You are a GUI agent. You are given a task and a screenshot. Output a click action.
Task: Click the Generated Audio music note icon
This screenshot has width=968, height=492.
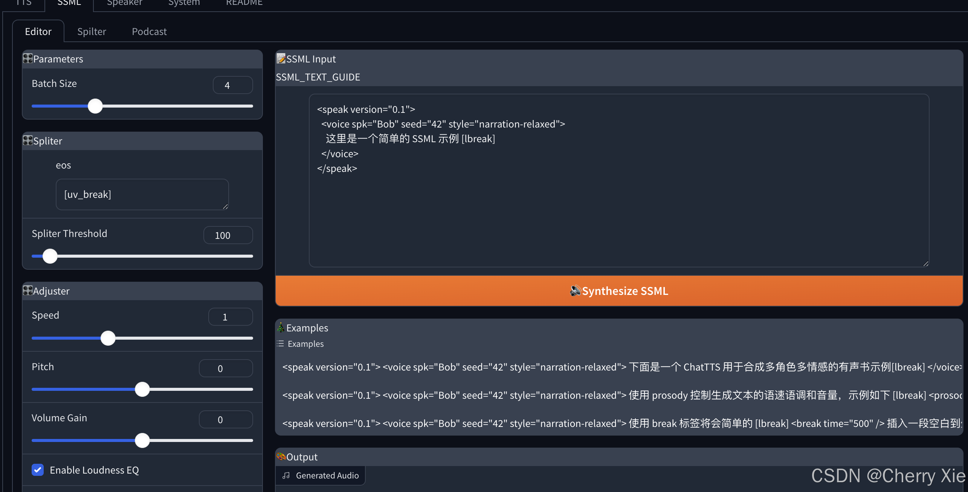(286, 475)
